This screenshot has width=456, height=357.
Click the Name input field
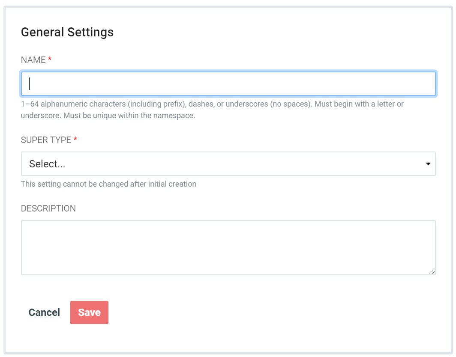tap(228, 83)
